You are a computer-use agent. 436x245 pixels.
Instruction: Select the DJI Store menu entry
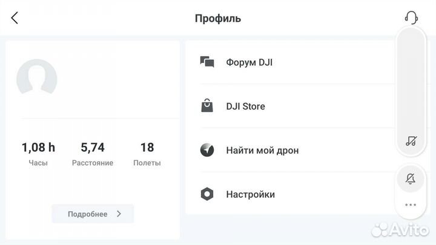point(245,106)
